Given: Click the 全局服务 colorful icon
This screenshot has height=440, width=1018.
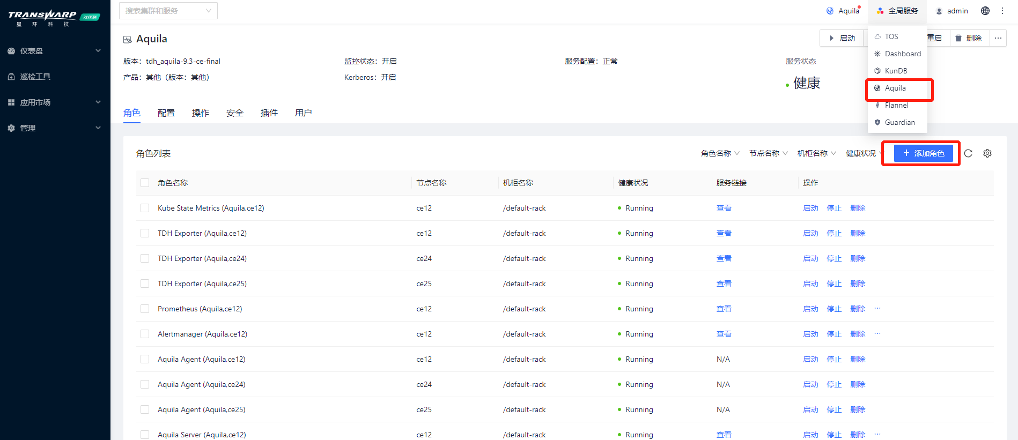Looking at the screenshot, I should point(880,11).
